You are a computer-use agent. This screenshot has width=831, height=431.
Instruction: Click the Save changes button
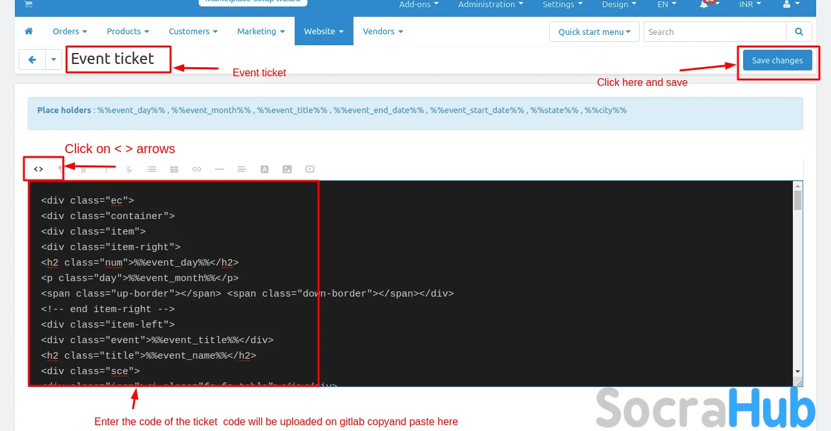tap(777, 60)
